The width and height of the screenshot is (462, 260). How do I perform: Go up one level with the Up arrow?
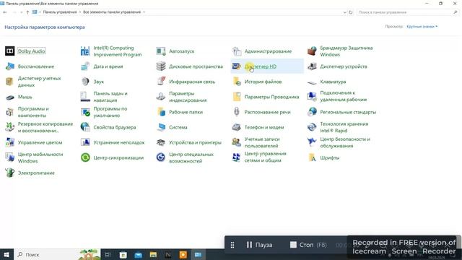click(27, 12)
